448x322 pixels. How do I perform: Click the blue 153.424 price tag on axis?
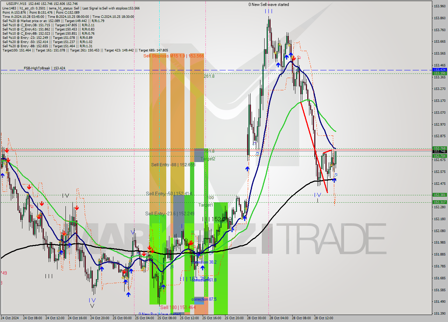439,70
